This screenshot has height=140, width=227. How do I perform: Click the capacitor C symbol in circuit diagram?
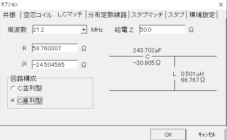click(x=147, y=56)
